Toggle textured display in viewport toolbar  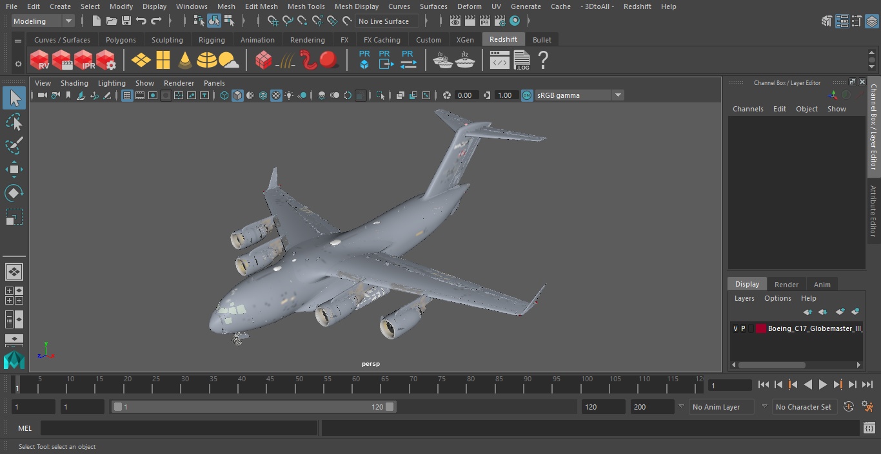click(276, 95)
